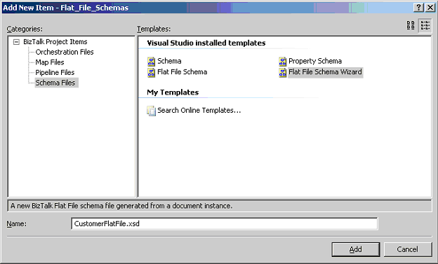Viewport: 438px width, 264px height.
Task: Click the Schema template icon
Action: pos(151,62)
